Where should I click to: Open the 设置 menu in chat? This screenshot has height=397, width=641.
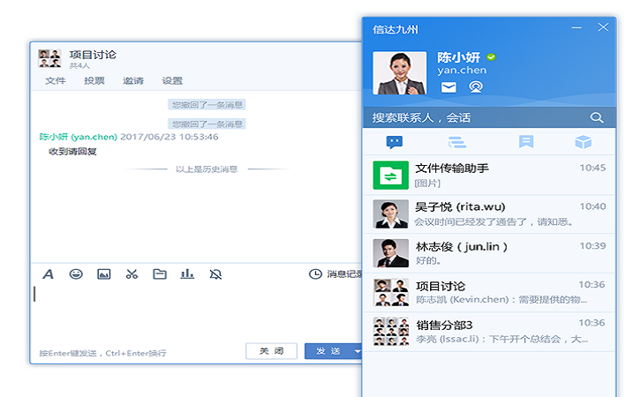point(172,80)
